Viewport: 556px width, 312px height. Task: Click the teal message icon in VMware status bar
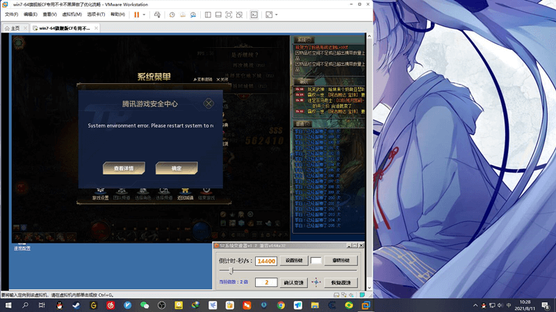(362, 295)
